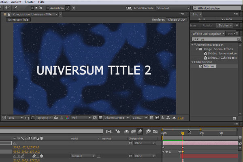Take a snapshot with the camera icon
The height and width of the screenshot is (162, 243).
click(56, 118)
